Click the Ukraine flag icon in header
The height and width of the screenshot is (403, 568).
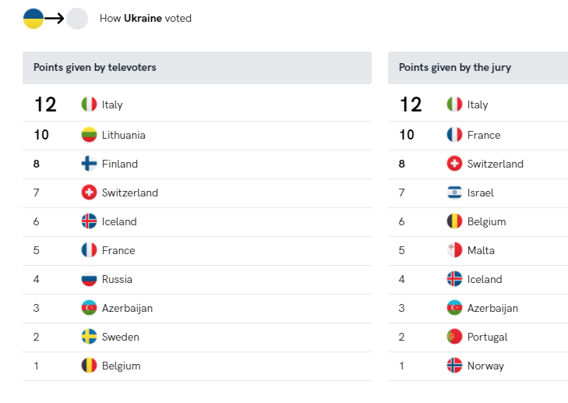click(34, 19)
